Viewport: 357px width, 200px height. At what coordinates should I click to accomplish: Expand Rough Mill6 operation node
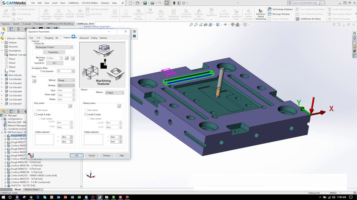pyautogui.click(x=5, y=169)
